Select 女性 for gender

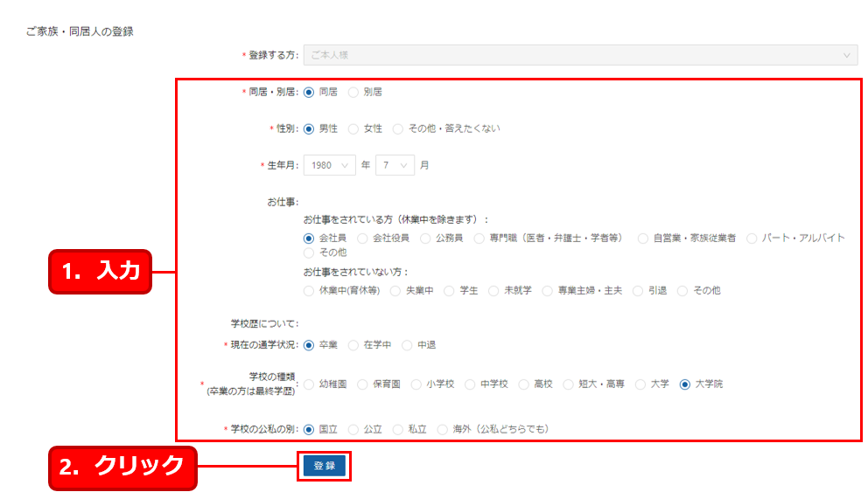[353, 128]
